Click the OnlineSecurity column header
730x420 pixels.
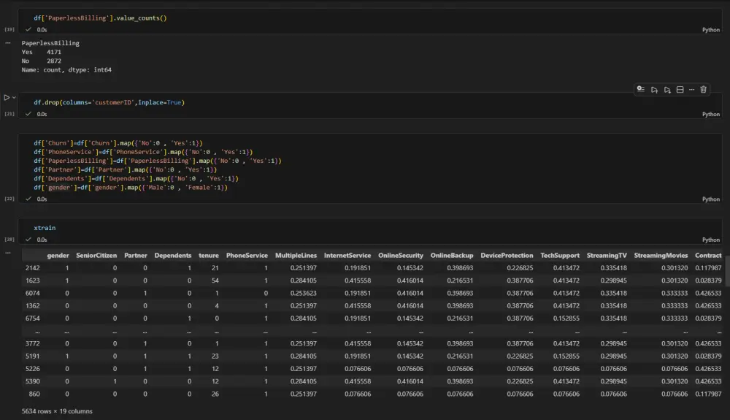tap(400, 255)
